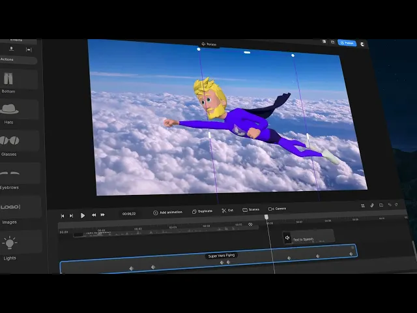
Task: Mute the Text to Speech clip
Action: [x=287, y=237]
